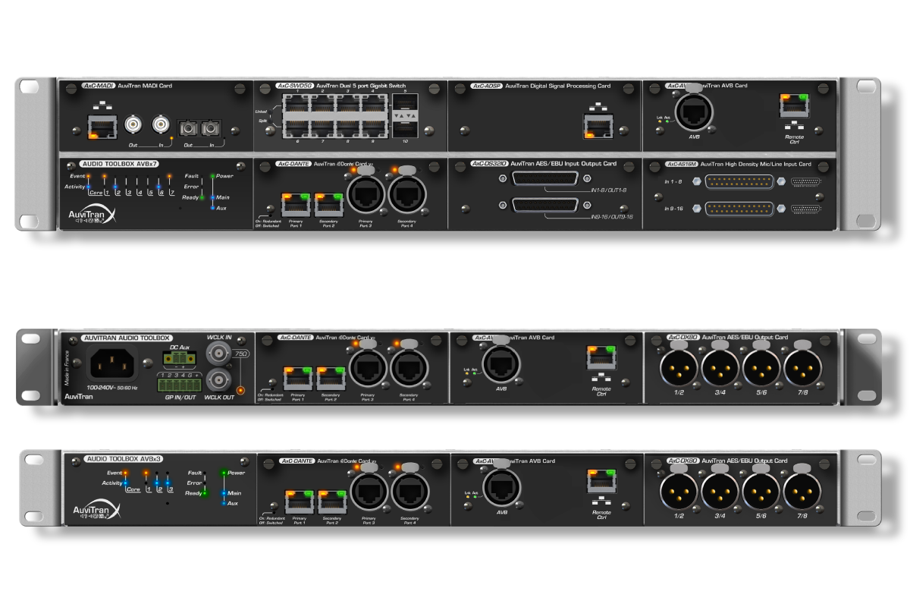Image resolution: width=910 pixels, height=607 pixels.
Task: Click the GP IN/OUT terminal block
Action: [180, 384]
